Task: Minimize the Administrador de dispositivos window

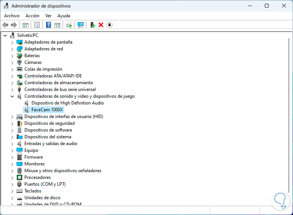Action: click(x=250, y=6)
